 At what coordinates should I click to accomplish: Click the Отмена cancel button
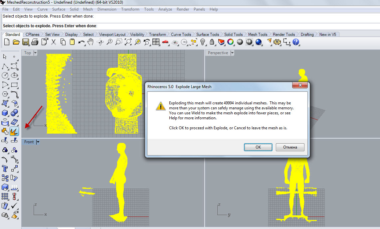pos(290,147)
